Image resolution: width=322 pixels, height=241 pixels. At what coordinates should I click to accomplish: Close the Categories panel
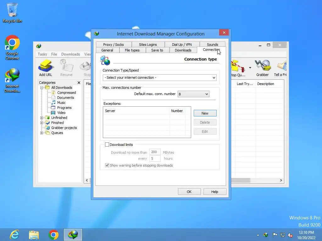pos(79,83)
